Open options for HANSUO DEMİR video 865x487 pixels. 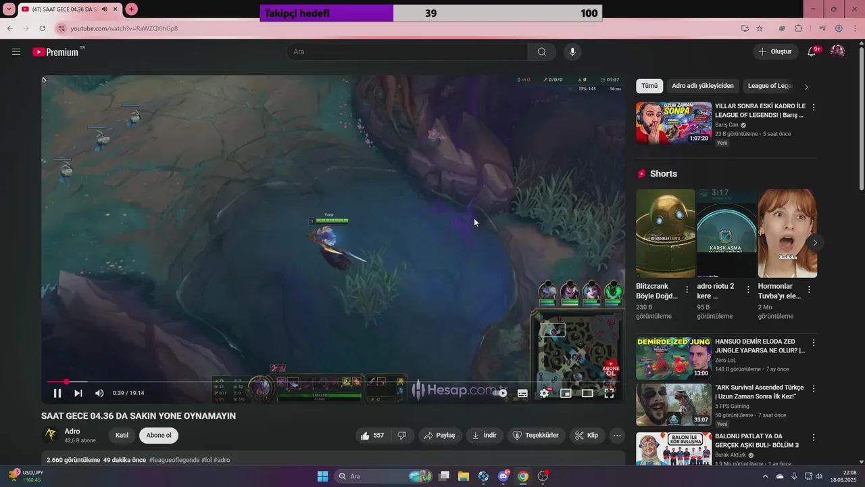(814, 343)
